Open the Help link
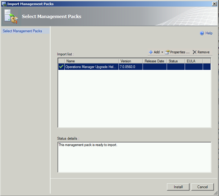Screen dimensions: 219x196 pos(209,33)
